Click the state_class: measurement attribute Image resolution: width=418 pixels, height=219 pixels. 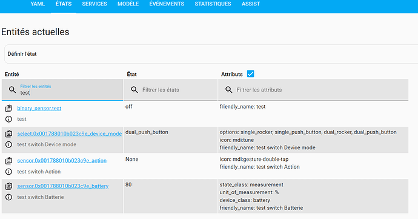[251, 184]
